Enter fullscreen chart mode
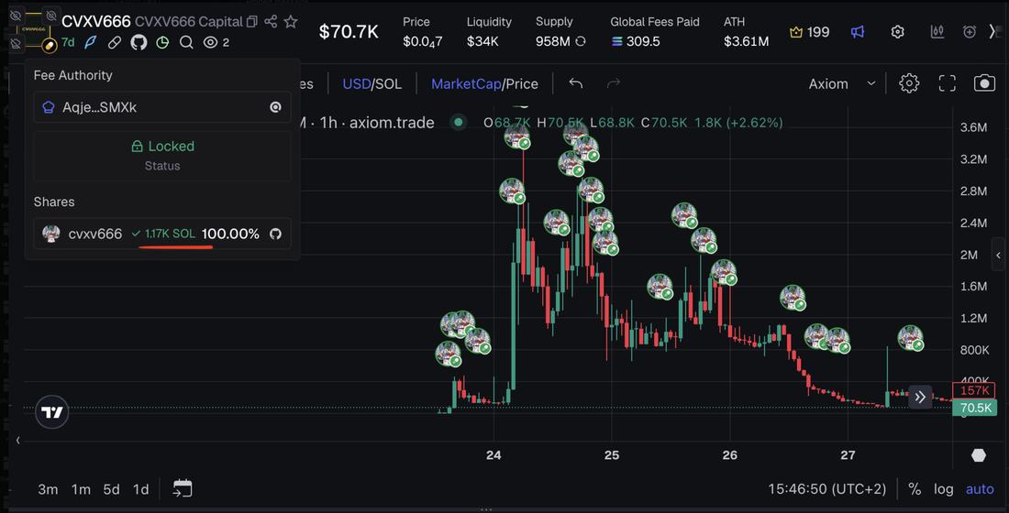This screenshot has width=1009, height=513. pyautogui.click(x=948, y=83)
